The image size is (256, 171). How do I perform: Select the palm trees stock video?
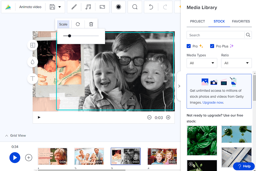(x=237, y=134)
